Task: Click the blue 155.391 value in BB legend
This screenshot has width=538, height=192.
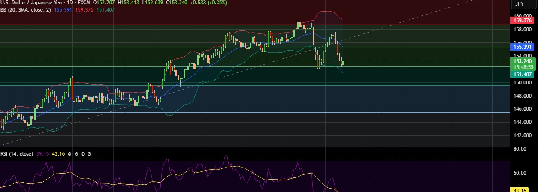Action: (x=63, y=9)
